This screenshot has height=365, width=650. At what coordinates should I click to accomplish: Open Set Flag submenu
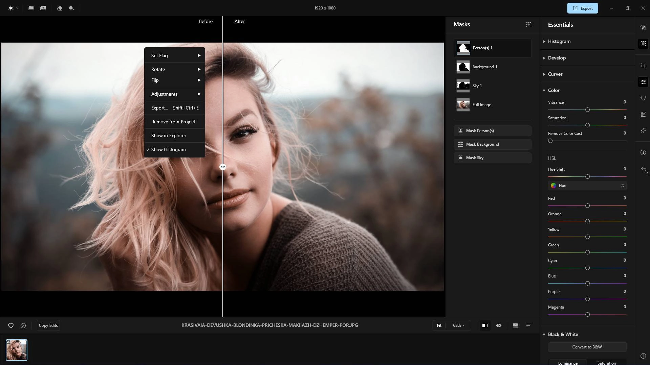[175, 55]
